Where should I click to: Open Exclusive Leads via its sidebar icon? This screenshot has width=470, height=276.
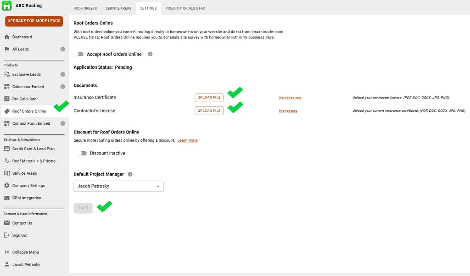[x=7, y=74]
